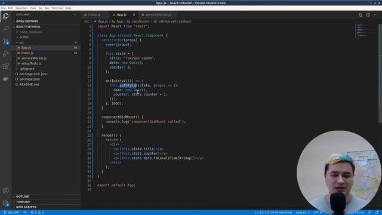Close the App.js editor tab
382x215 pixels.
134,14
